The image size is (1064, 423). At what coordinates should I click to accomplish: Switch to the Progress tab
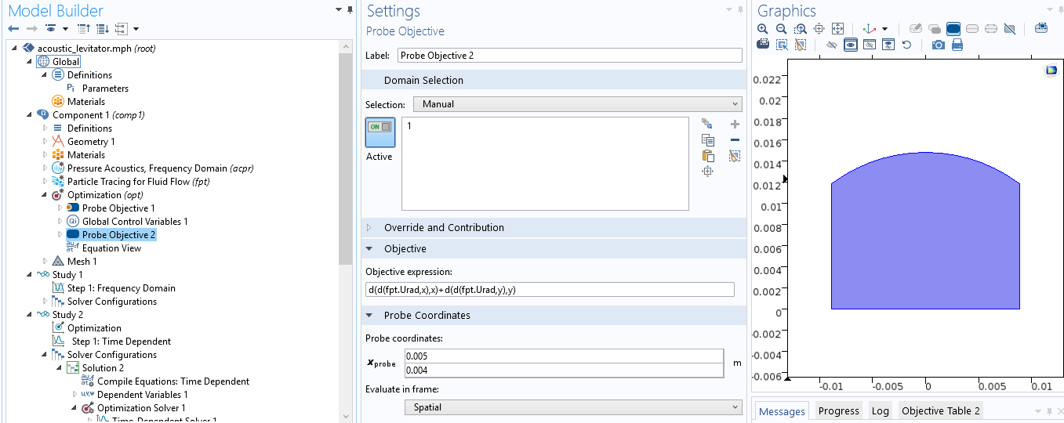coord(838,411)
